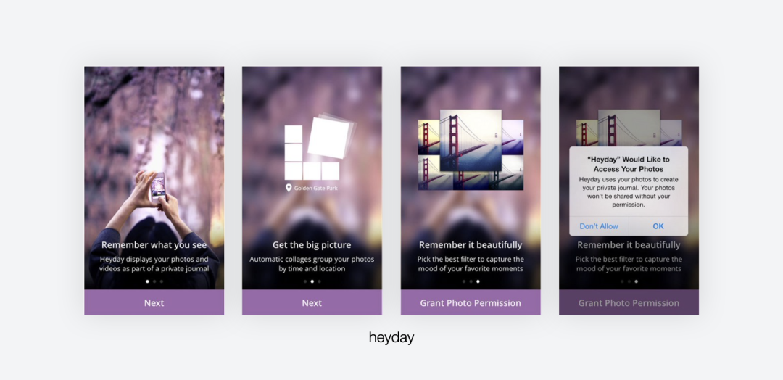Click 'Remember it beautifully' heading on the third screen
783x380 pixels.
coord(471,244)
